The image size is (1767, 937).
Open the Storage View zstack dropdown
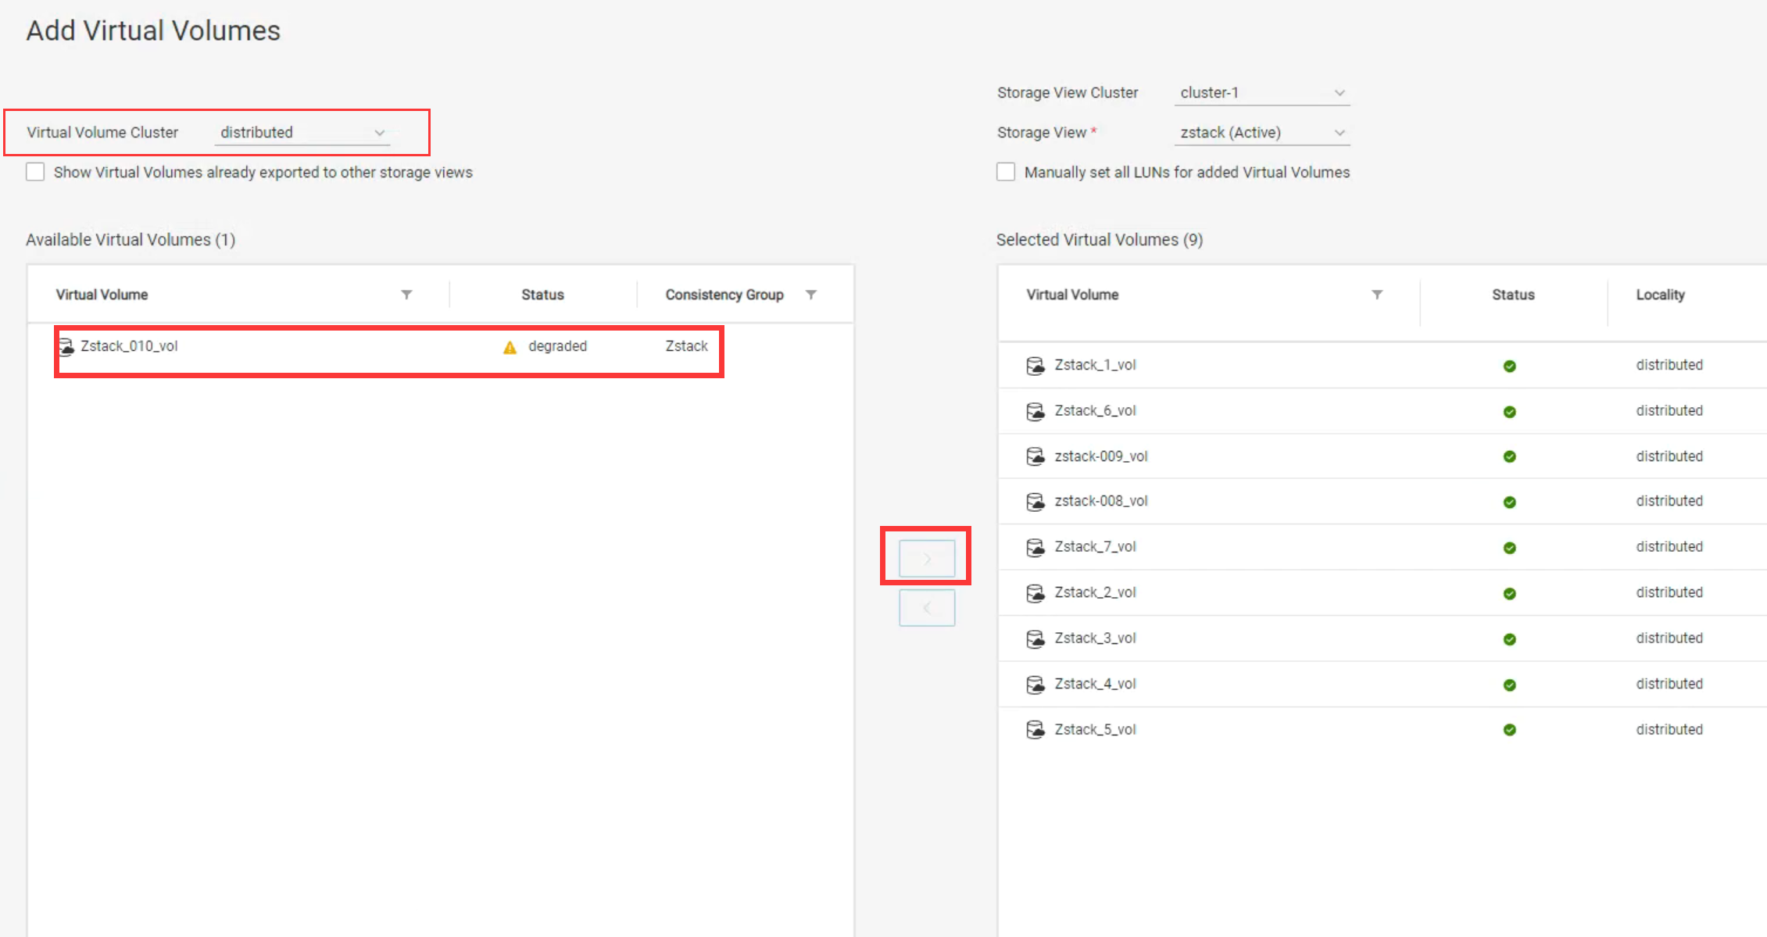click(x=1261, y=133)
